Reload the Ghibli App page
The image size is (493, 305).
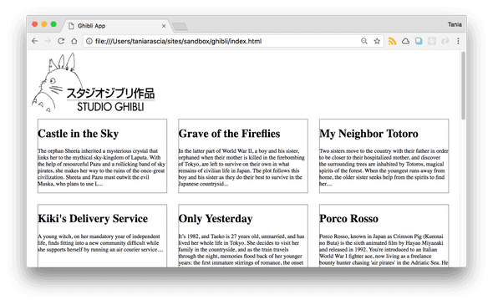tap(61, 41)
